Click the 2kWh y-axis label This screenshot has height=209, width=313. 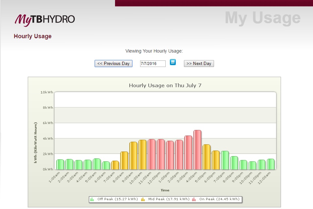48,154
